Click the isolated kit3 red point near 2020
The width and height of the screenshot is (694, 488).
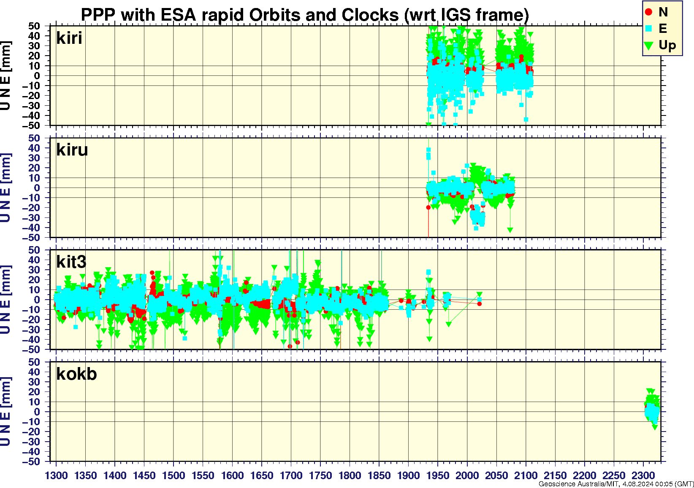click(479, 303)
